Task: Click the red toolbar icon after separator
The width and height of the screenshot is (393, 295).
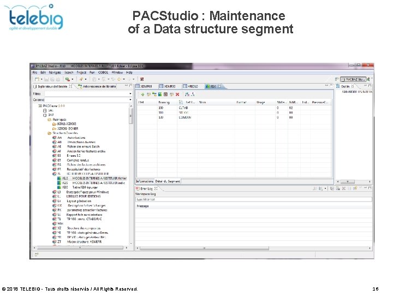Action: click(142, 79)
